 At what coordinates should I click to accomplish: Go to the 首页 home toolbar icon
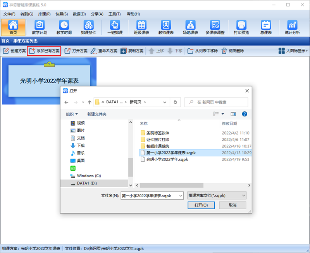pyautogui.click(x=13, y=27)
